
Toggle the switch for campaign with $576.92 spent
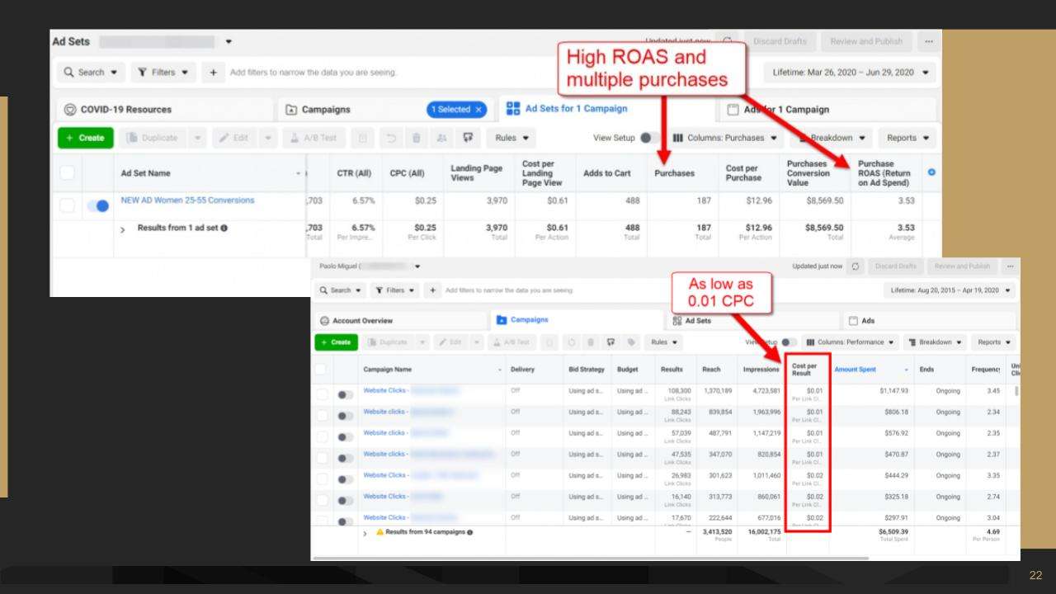[x=346, y=437]
